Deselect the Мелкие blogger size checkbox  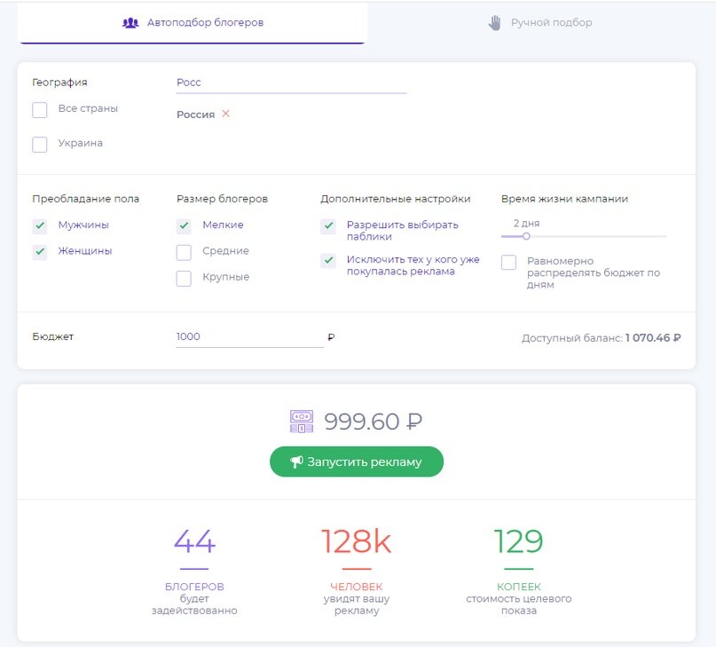pyautogui.click(x=184, y=226)
